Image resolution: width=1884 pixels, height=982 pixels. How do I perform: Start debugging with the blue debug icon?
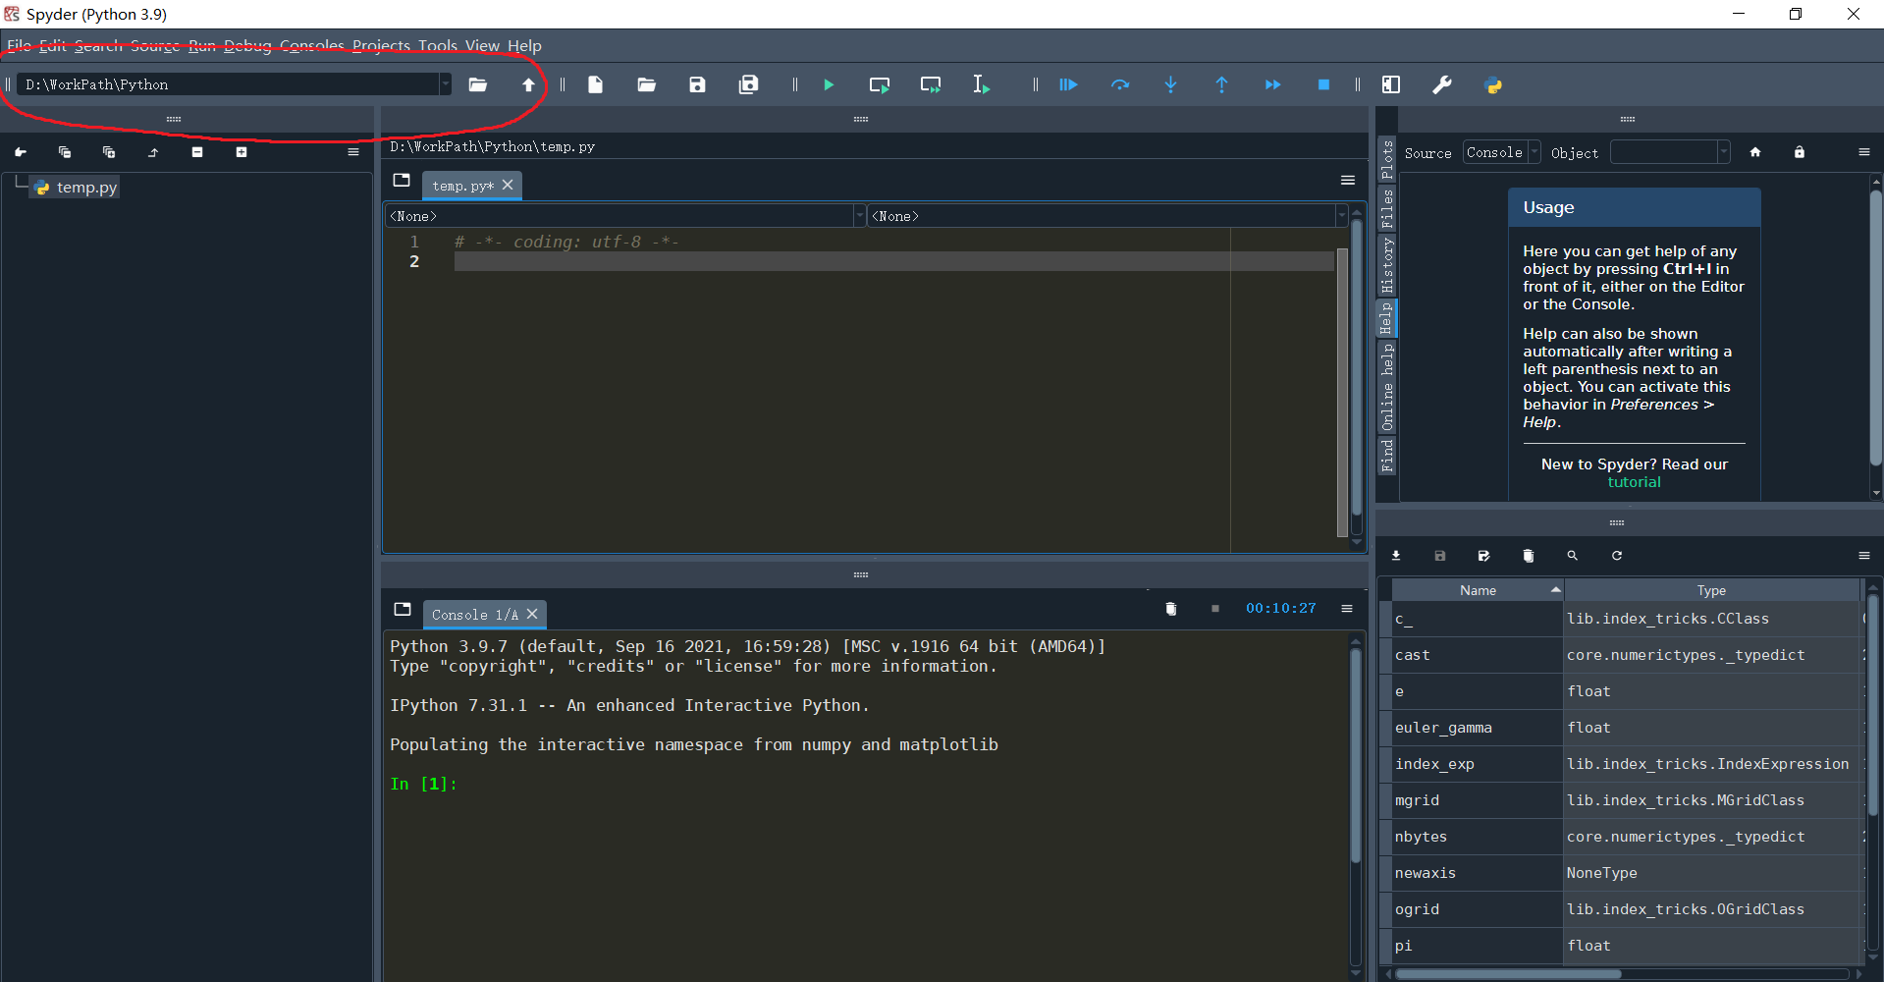(x=1069, y=84)
